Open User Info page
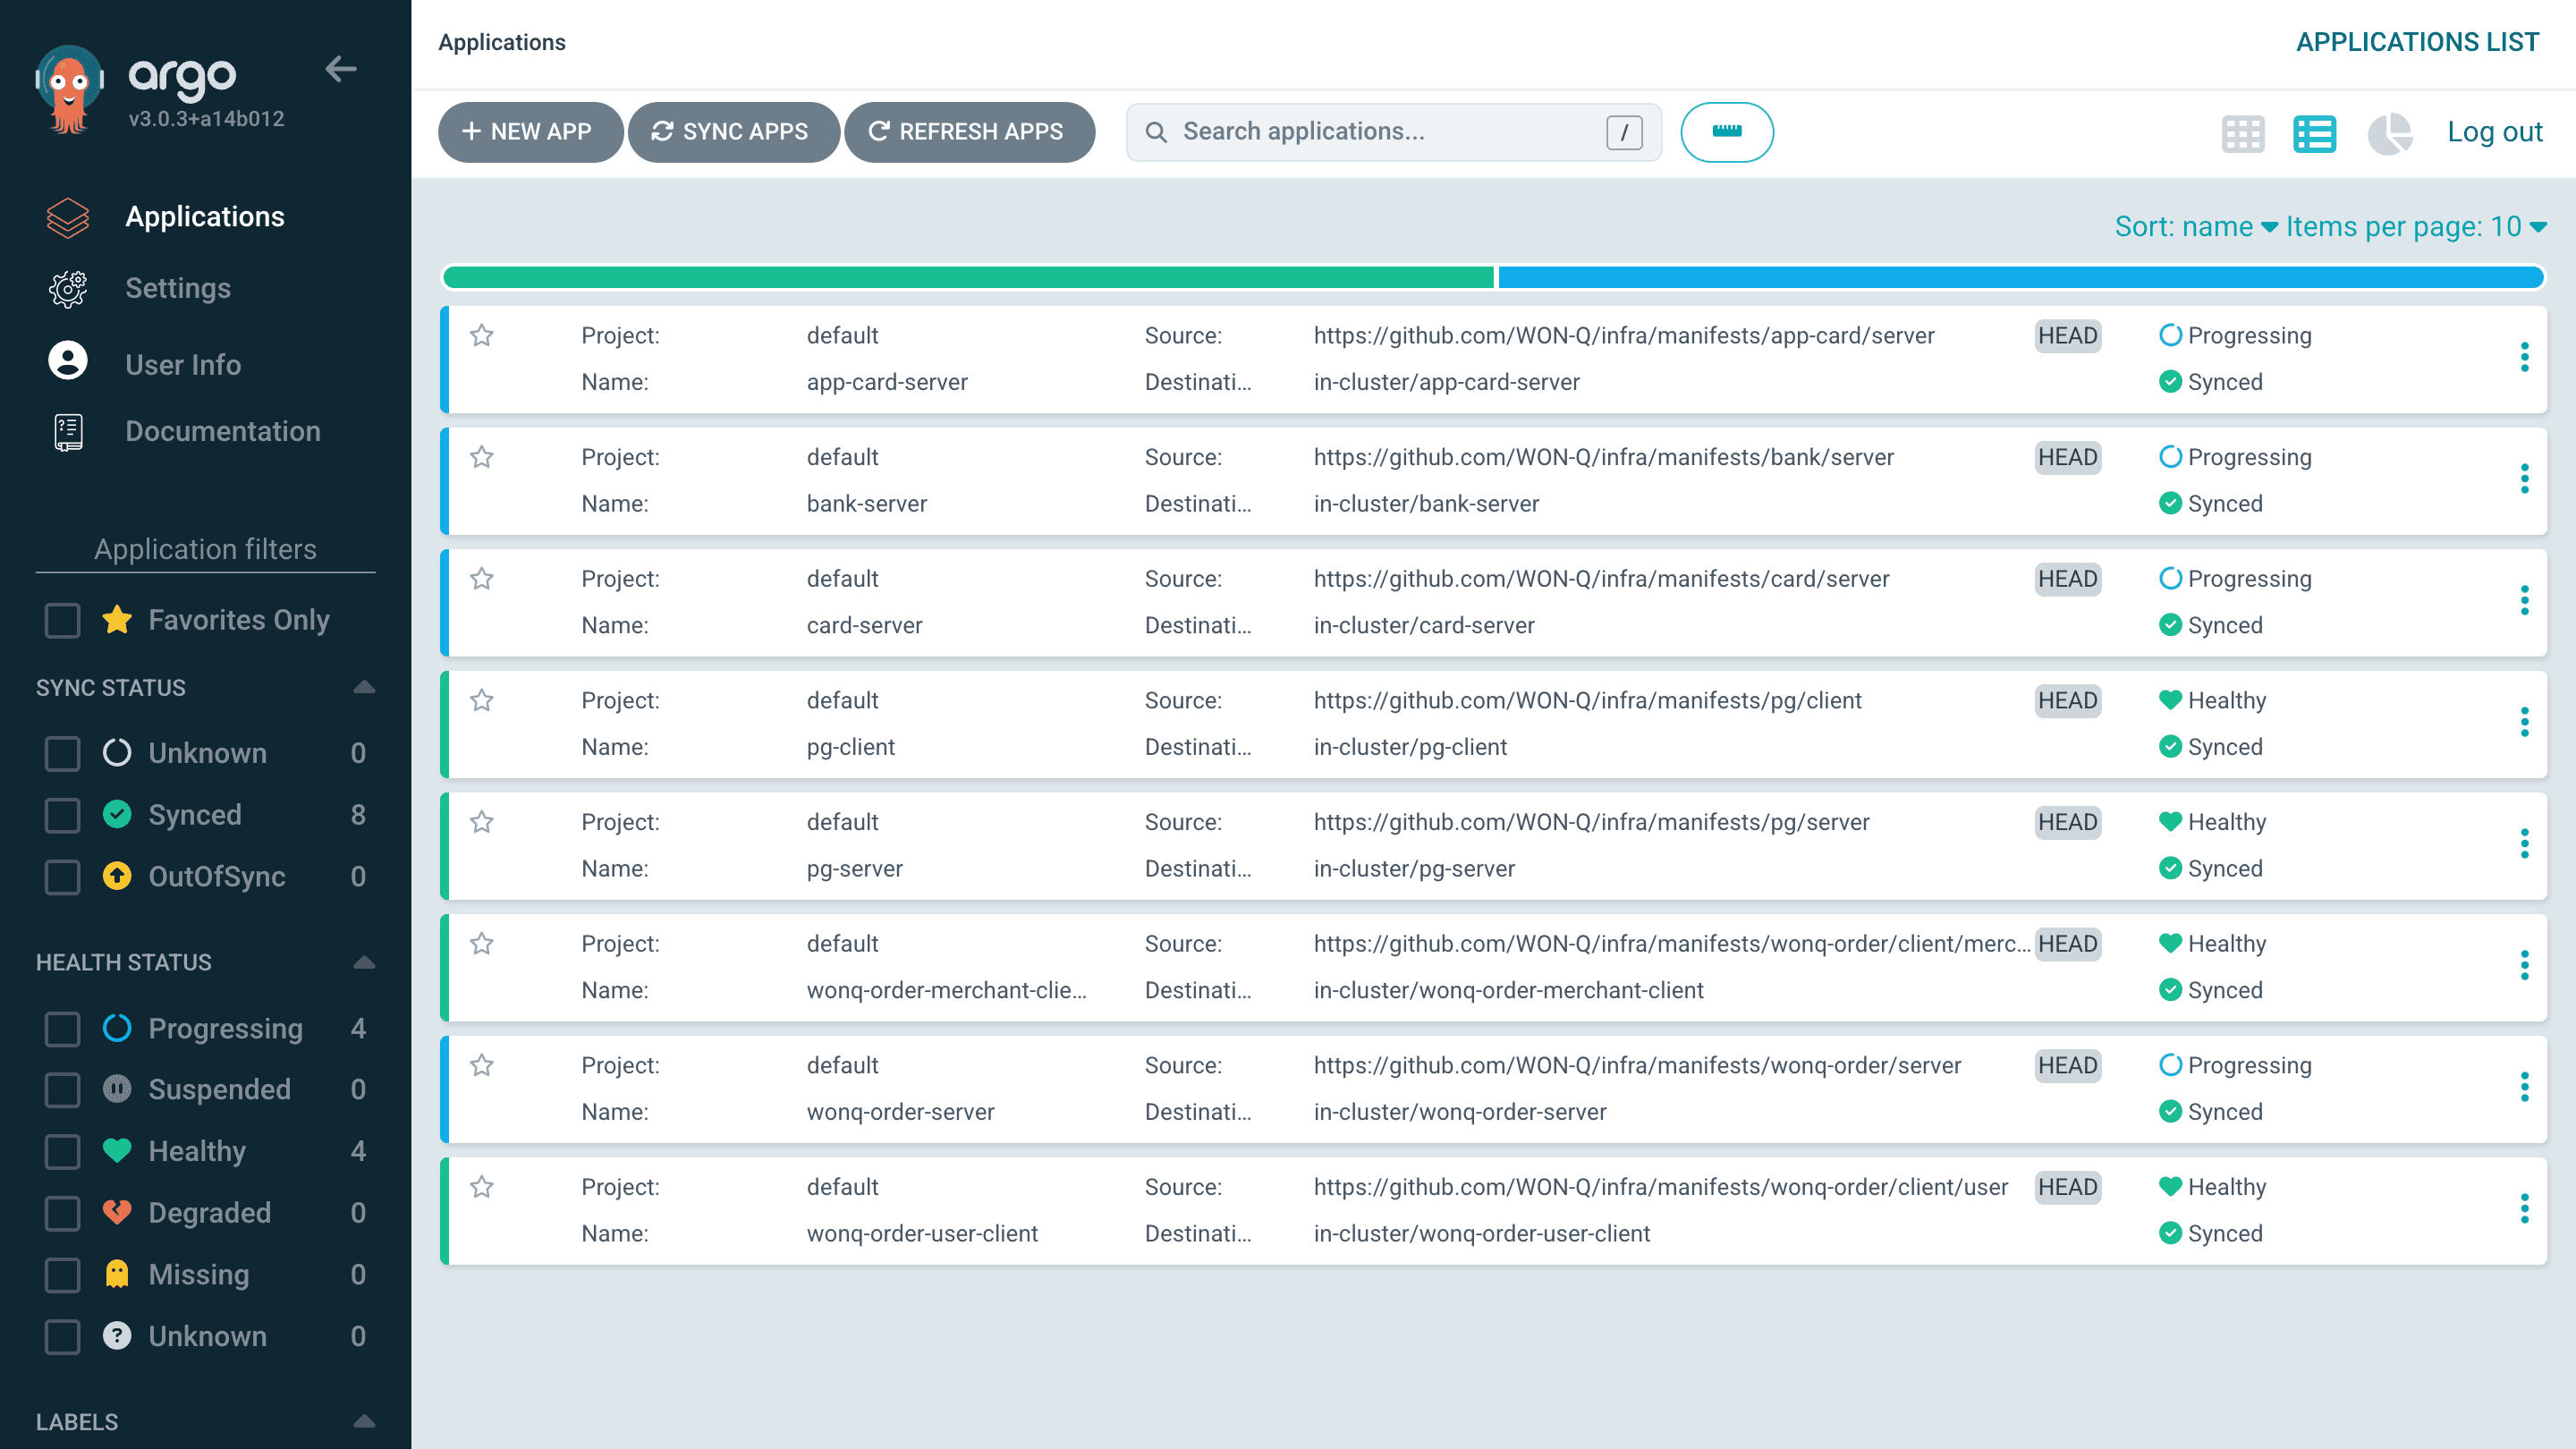This screenshot has width=2576, height=1449. click(x=182, y=364)
